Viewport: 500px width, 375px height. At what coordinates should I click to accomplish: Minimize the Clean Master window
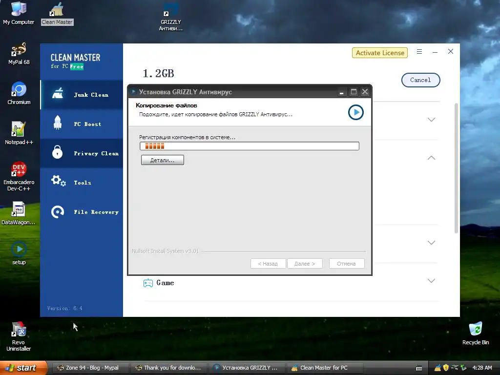(435, 52)
